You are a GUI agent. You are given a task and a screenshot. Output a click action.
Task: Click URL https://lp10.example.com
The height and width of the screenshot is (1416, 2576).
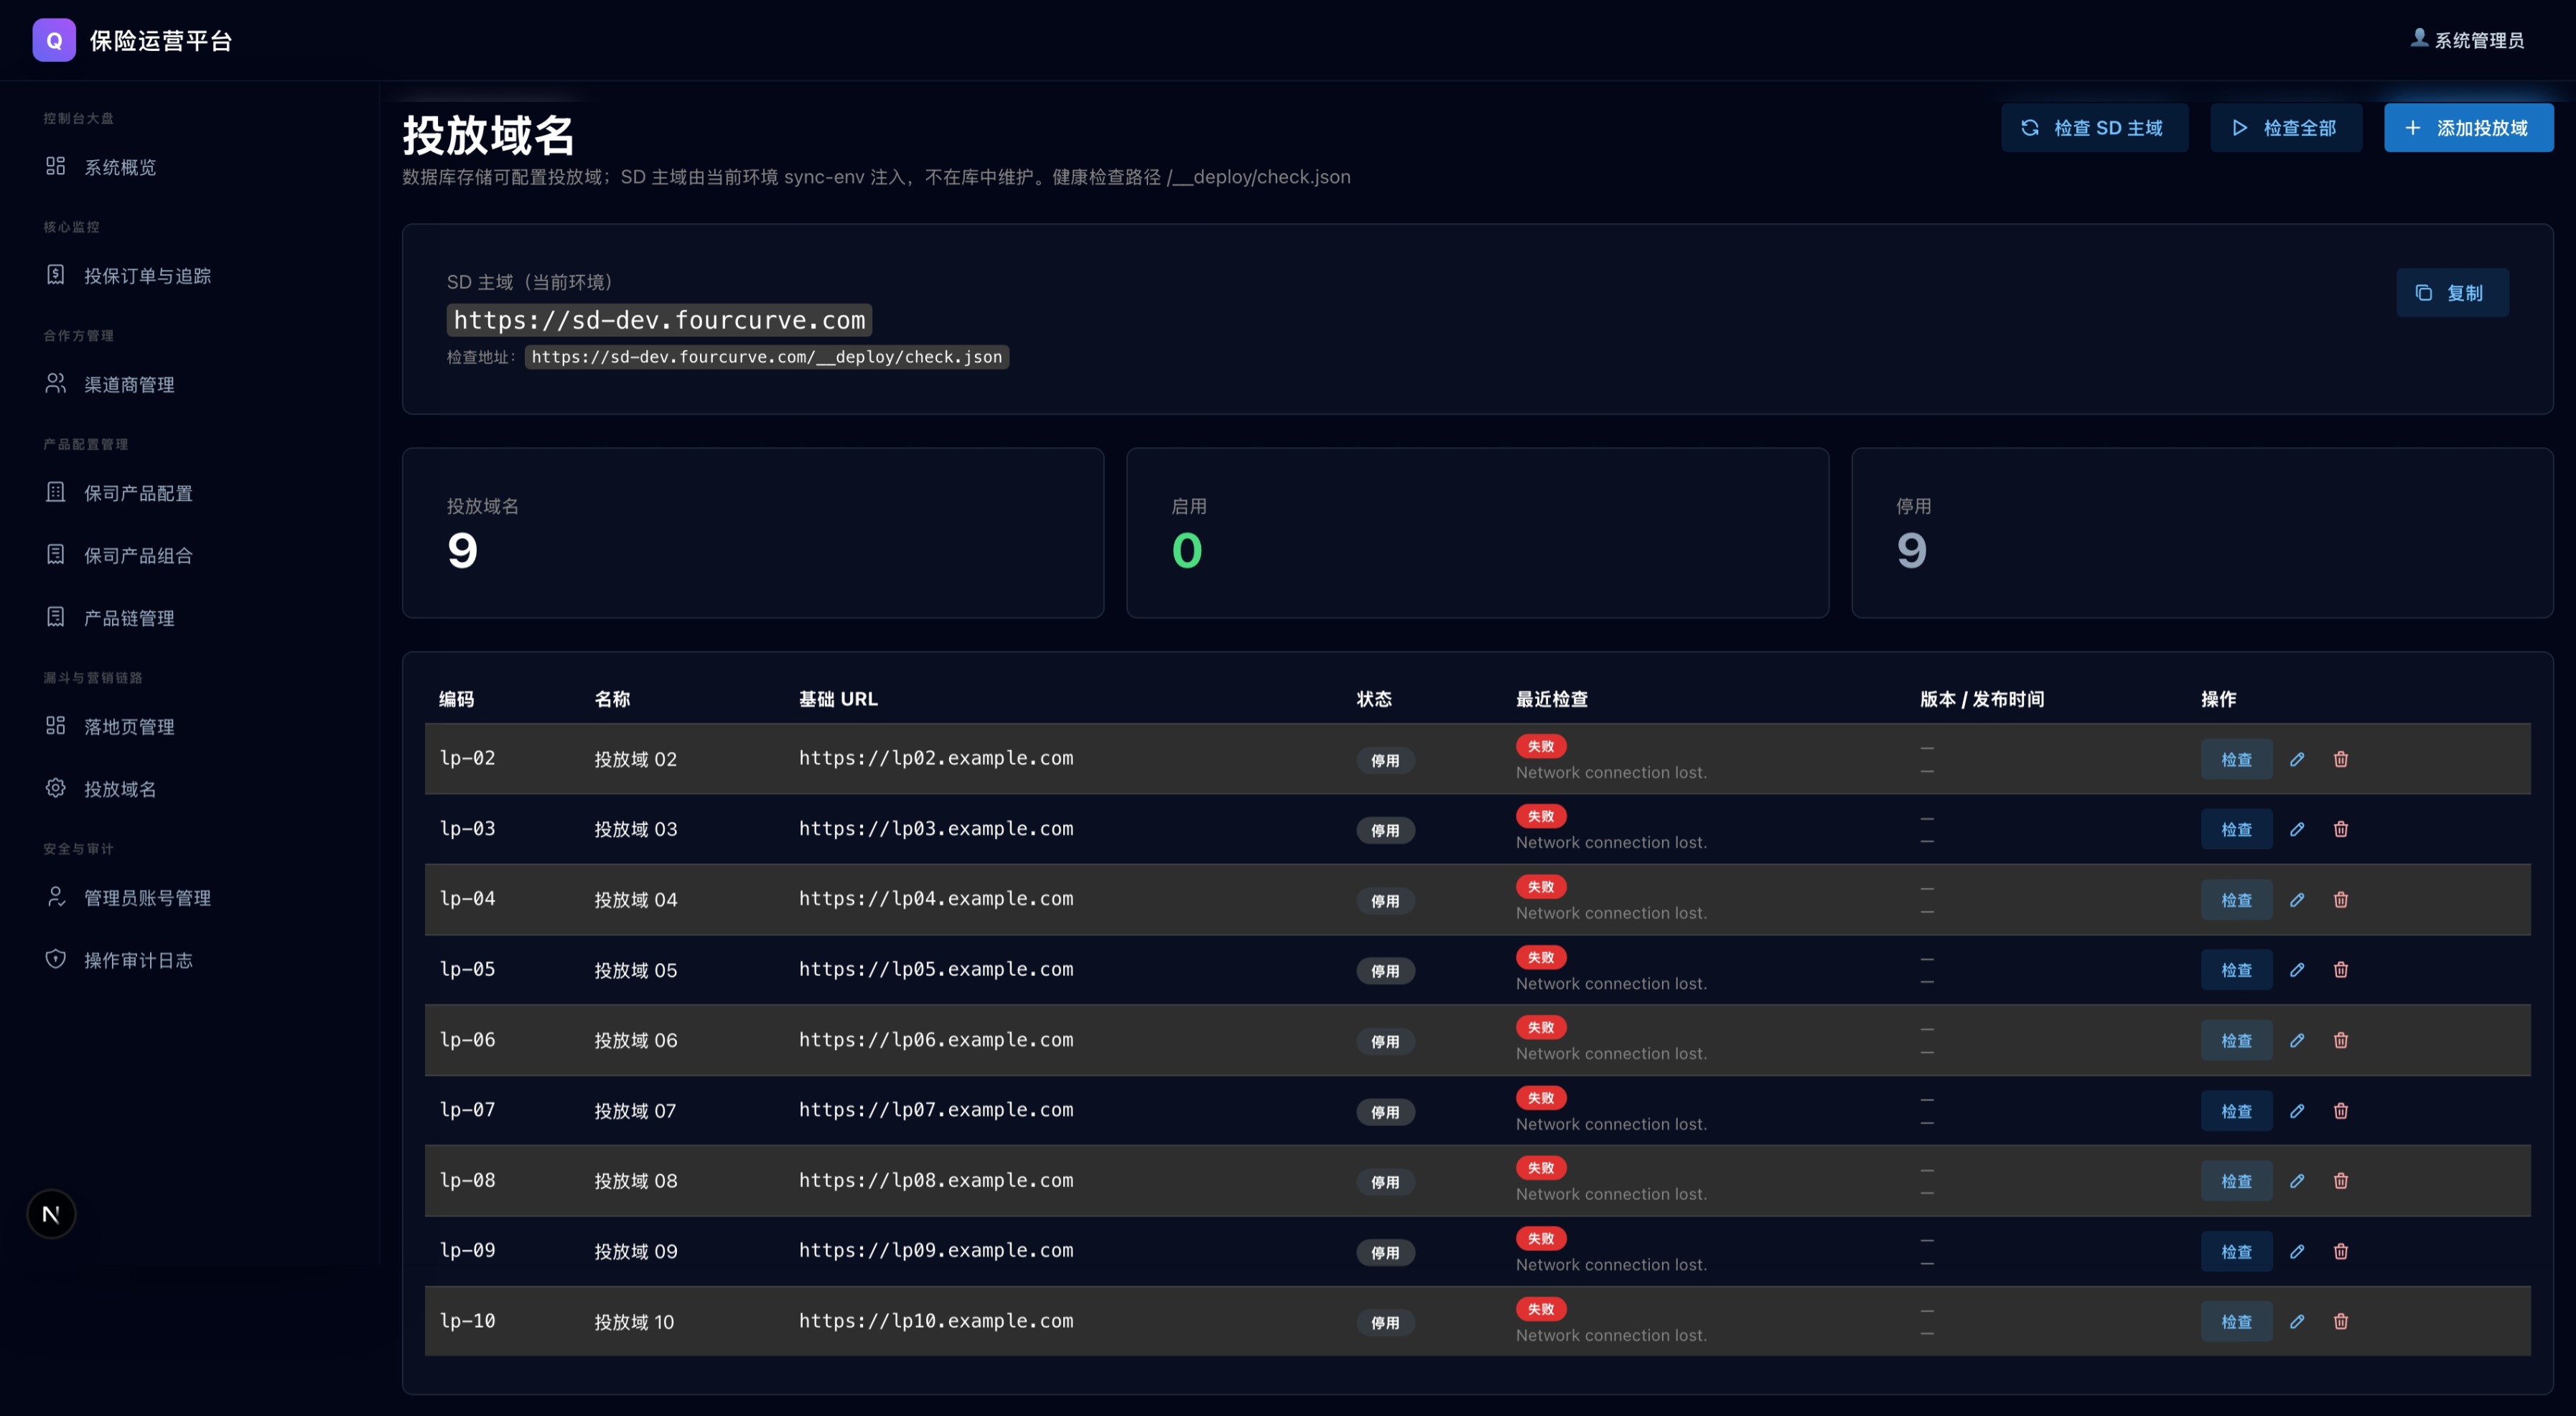coord(936,1321)
